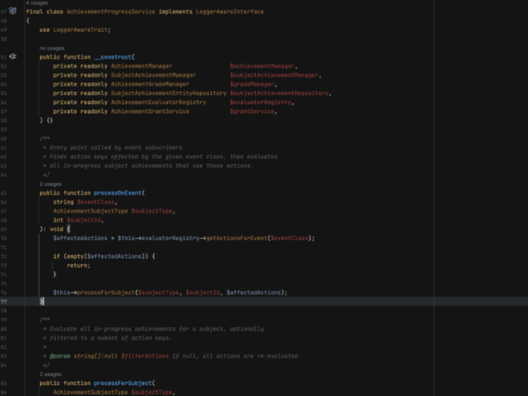Viewport: 528px width, 396px height.
Task: Click the $evaluatorRegistry constructor parameter
Action: 260,102
